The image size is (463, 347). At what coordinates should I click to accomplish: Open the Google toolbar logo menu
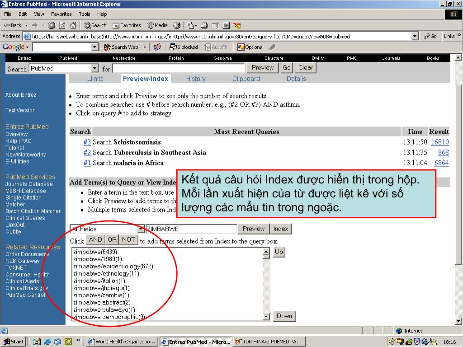pyautogui.click(x=15, y=47)
